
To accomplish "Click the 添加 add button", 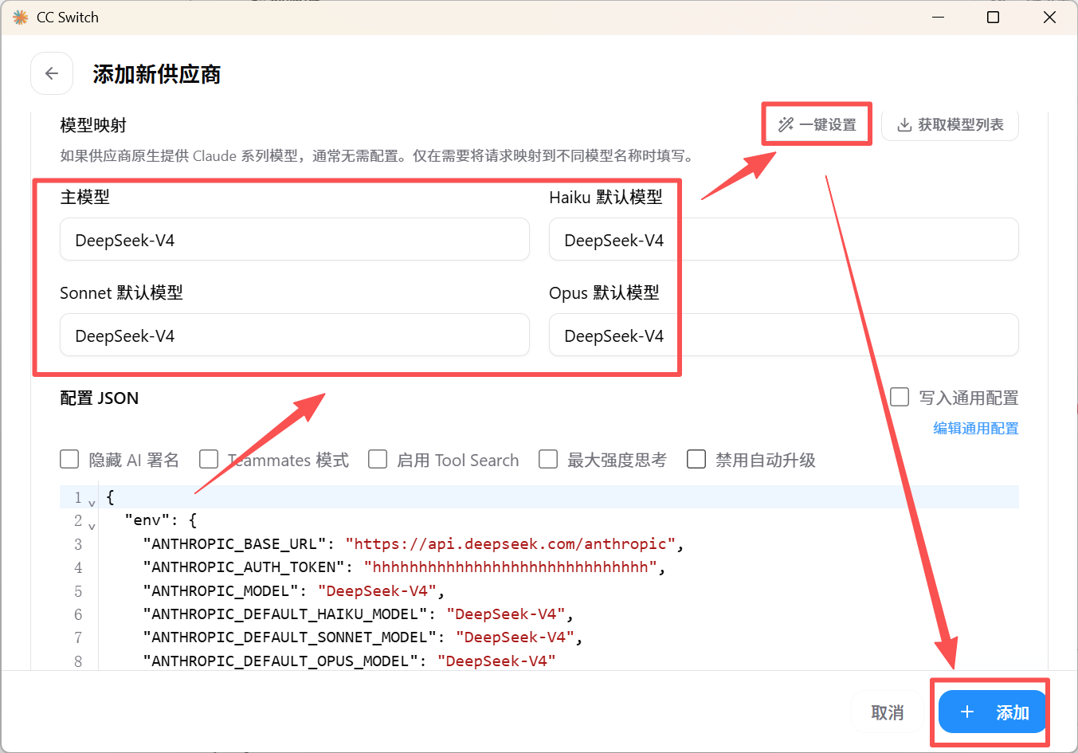I will (993, 712).
